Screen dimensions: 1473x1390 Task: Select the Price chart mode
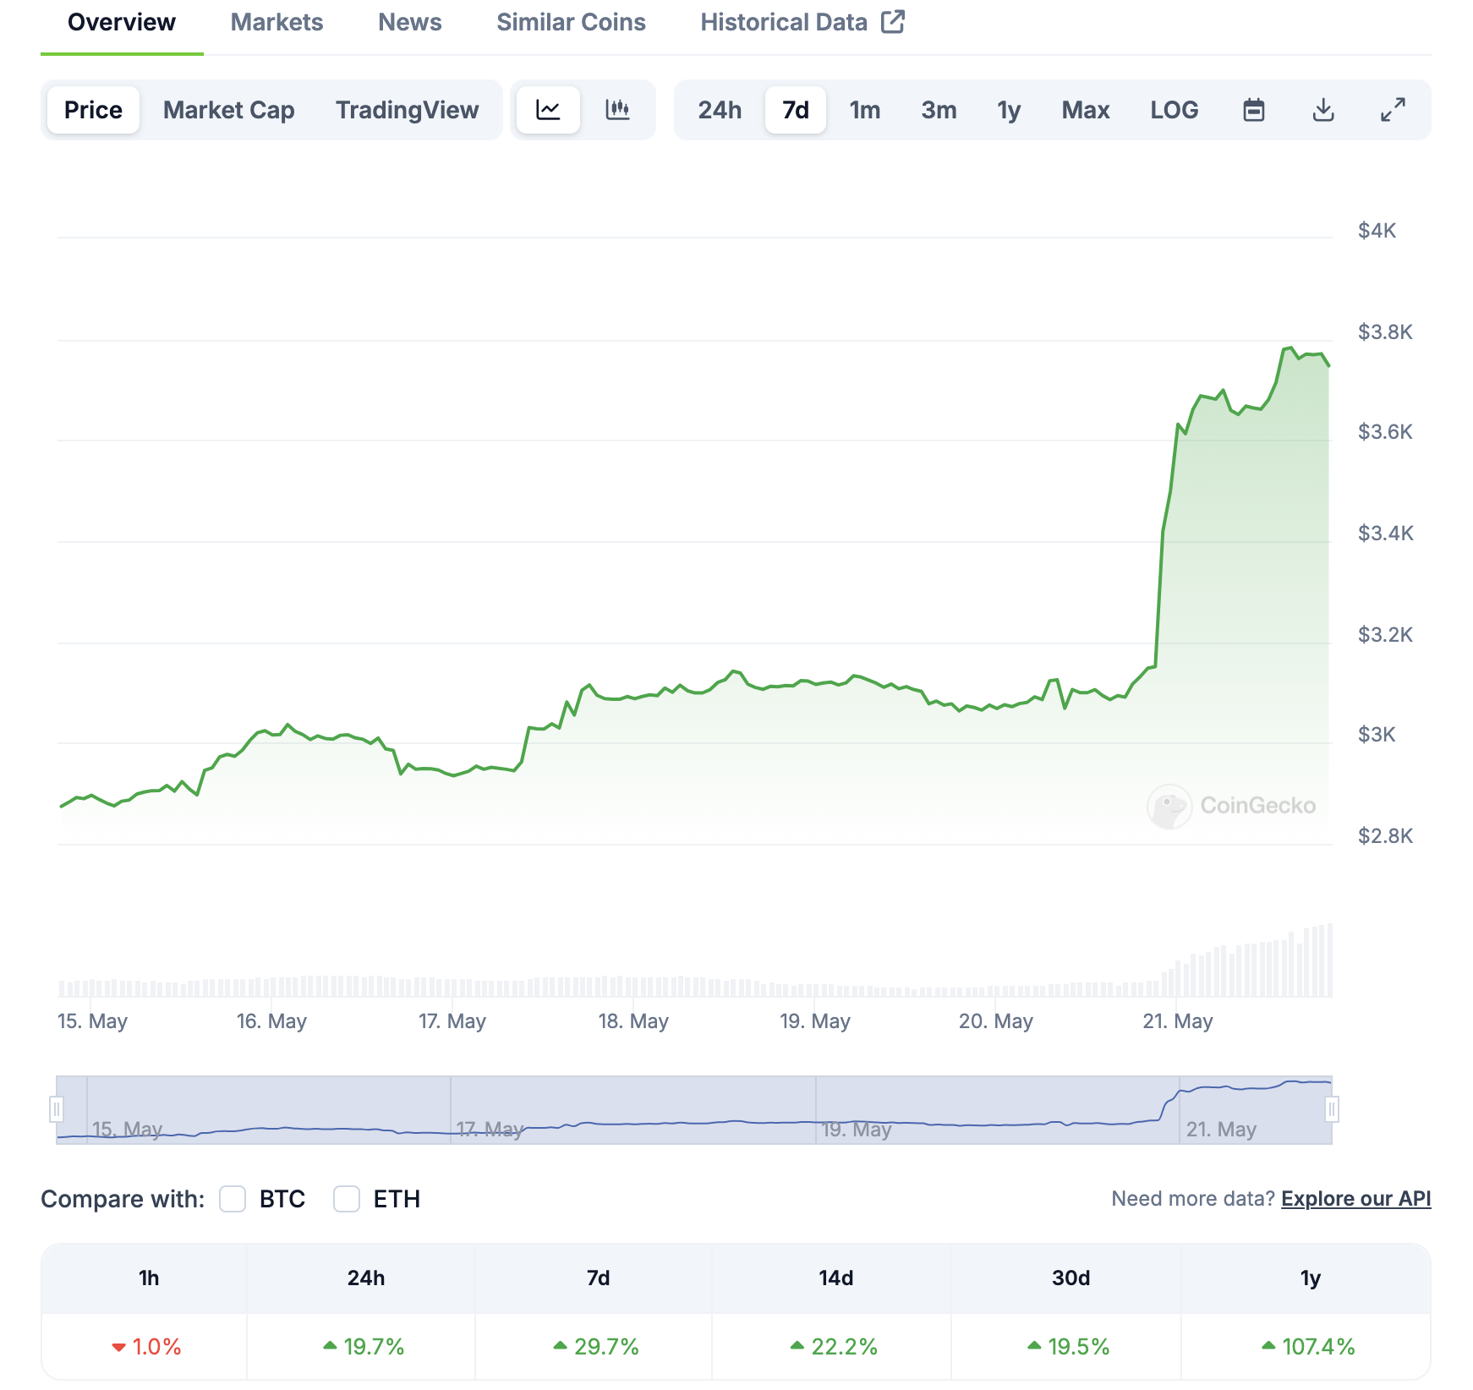point(93,110)
